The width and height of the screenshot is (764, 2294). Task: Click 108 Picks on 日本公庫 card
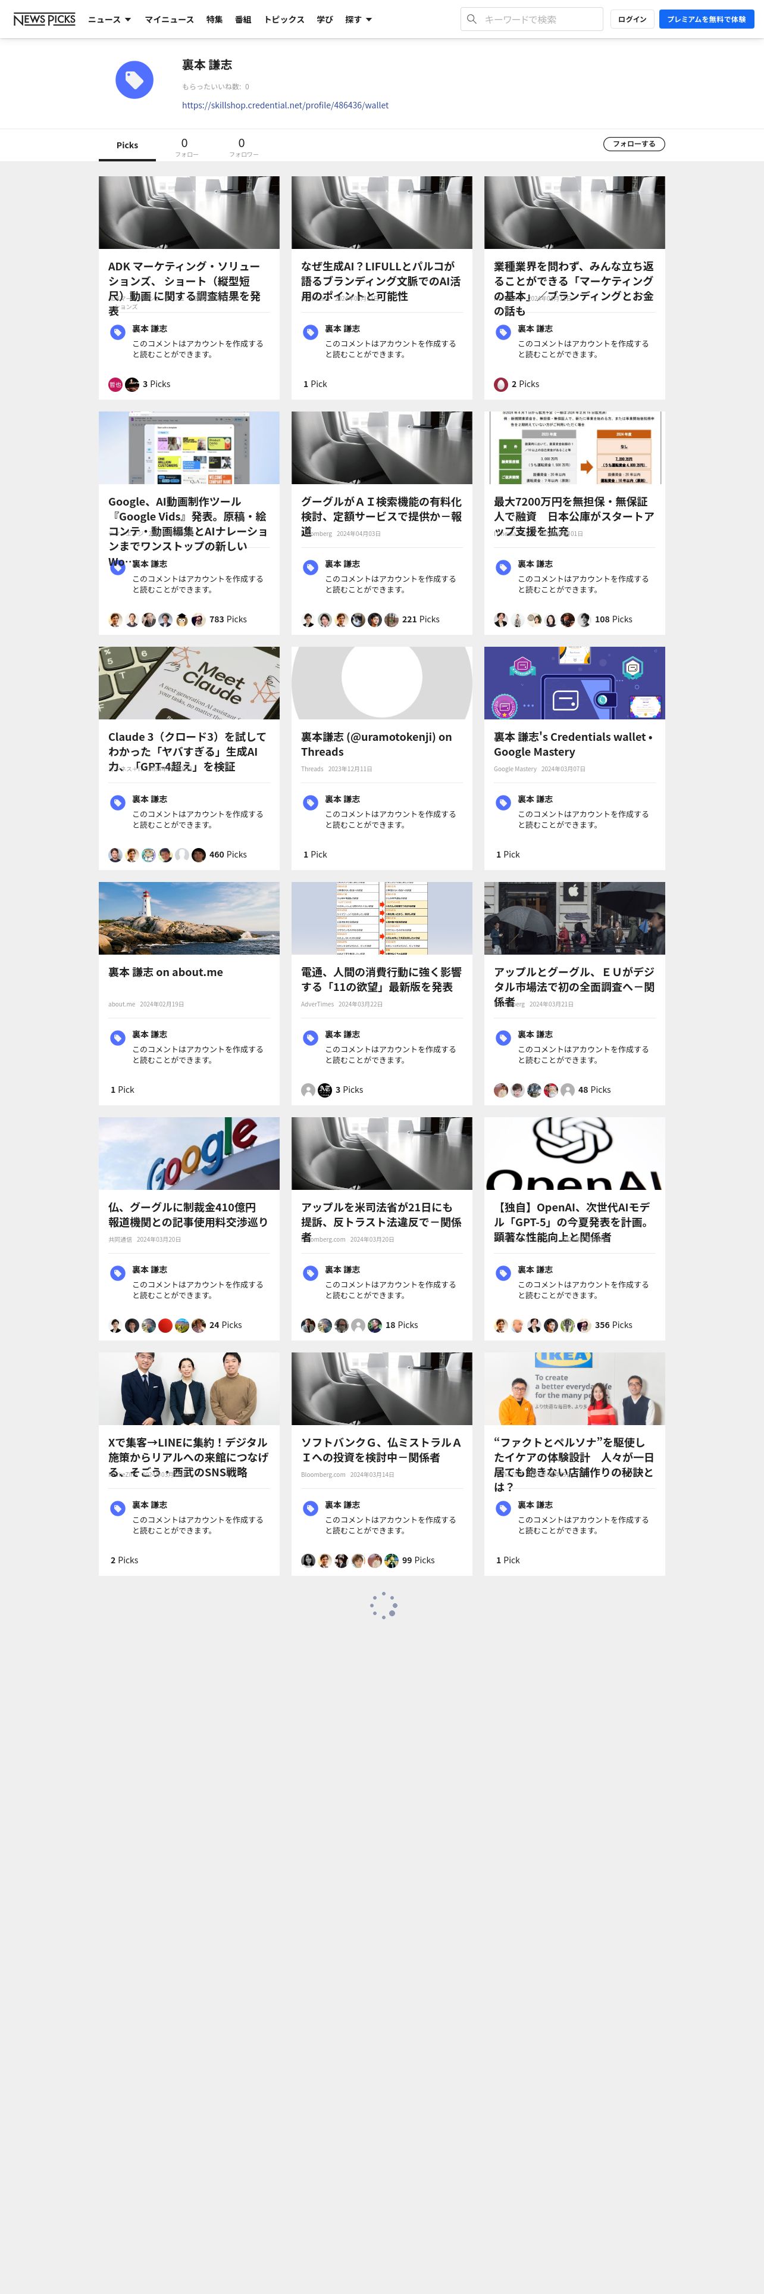[613, 619]
